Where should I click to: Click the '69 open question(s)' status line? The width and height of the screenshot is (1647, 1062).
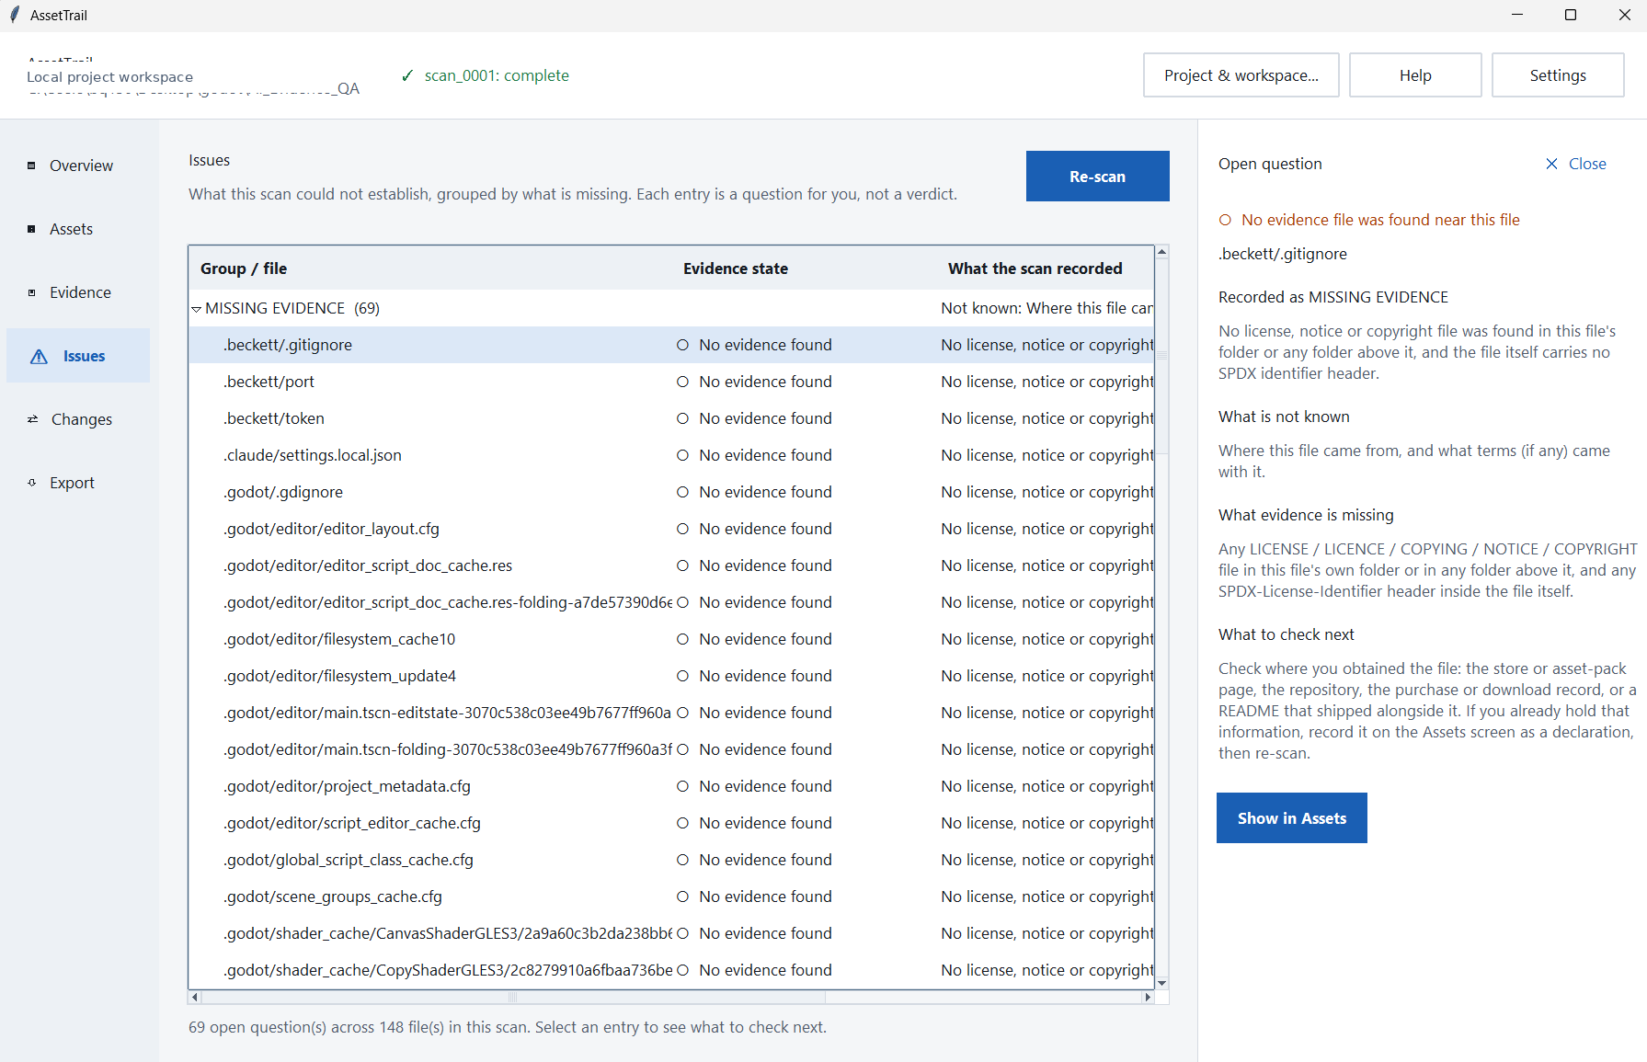(x=508, y=1027)
